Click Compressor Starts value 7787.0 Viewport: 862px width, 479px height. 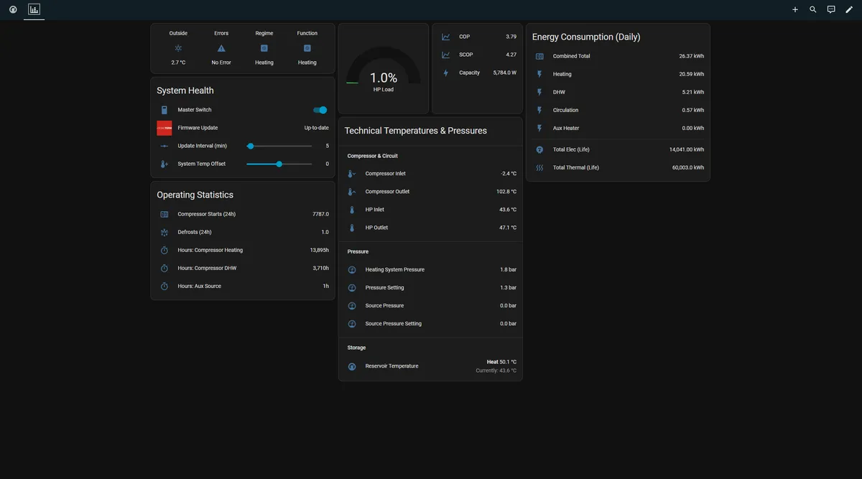click(320, 214)
